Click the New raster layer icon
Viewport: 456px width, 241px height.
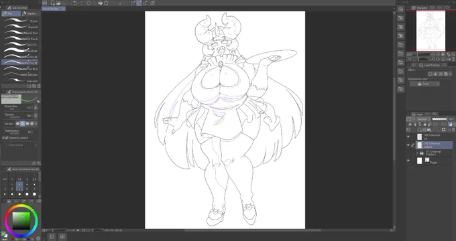click(x=420, y=129)
